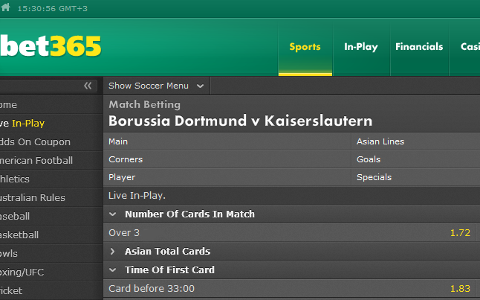
Task: Go to the Financials tab
Action: [x=419, y=47]
